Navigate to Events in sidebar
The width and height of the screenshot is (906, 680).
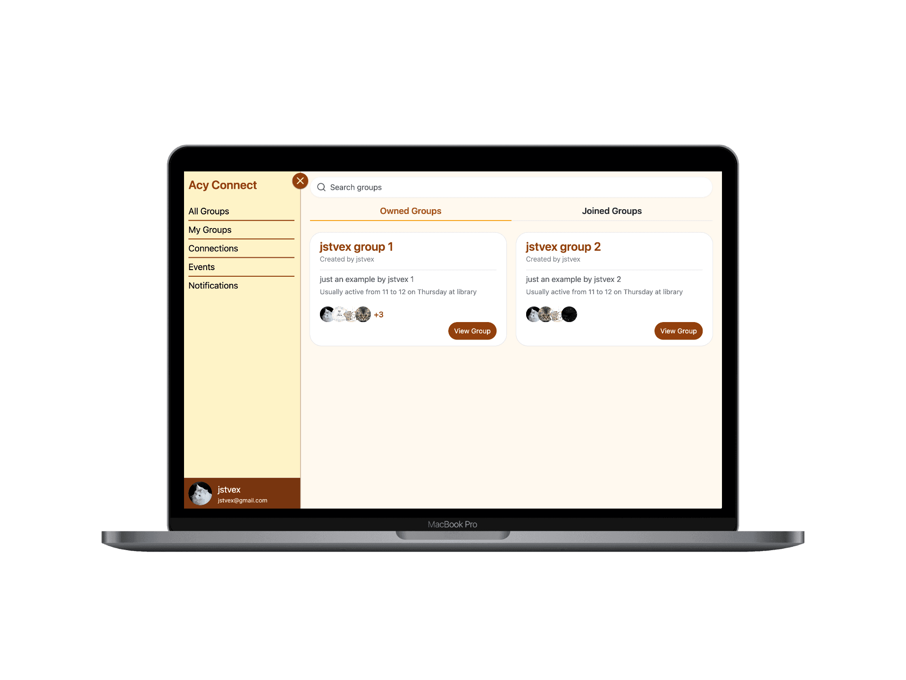pyautogui.click(x=201, y=266)
